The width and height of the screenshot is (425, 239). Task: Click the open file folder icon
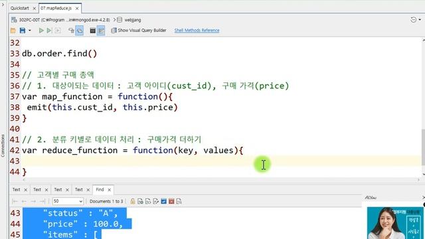coord(13,31)
